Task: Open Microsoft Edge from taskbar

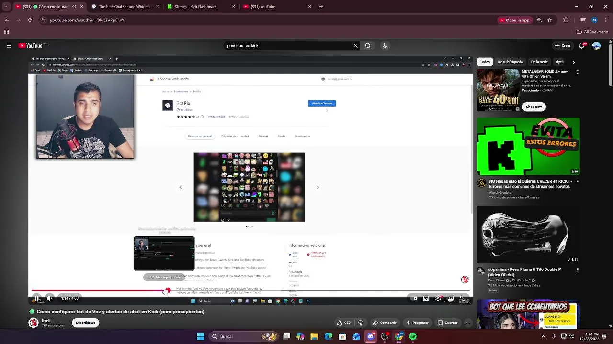Action: (329, 336)
